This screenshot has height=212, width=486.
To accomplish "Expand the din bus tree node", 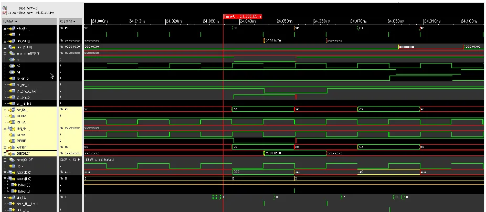I will click(x=5, y=197).
